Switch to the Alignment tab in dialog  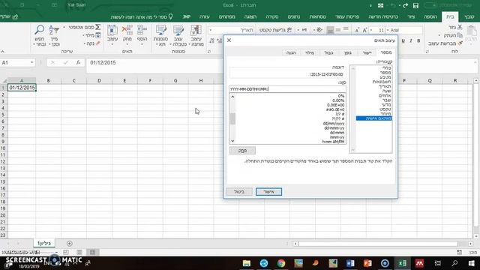(367, 52)
